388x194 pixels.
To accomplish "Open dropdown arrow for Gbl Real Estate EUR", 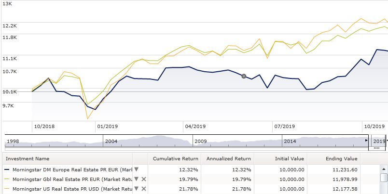I will click(136, 179).
